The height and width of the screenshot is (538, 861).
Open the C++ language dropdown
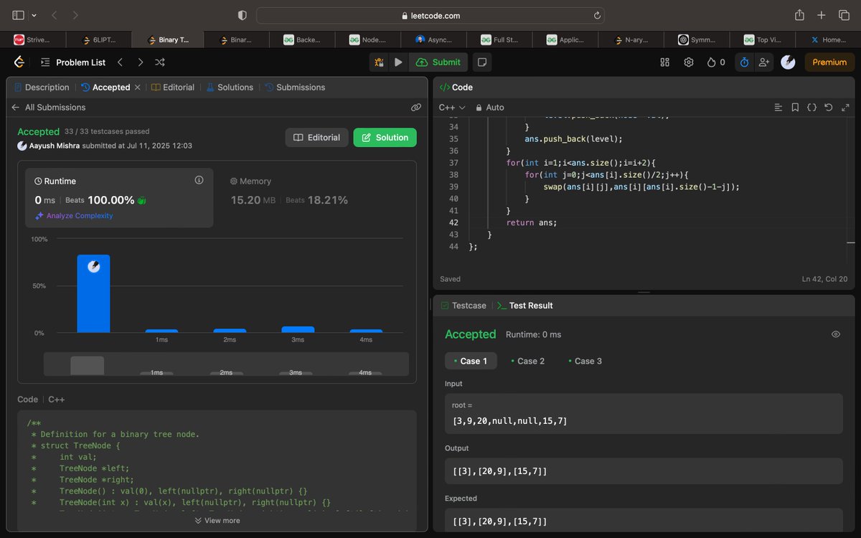pos(452,108)
